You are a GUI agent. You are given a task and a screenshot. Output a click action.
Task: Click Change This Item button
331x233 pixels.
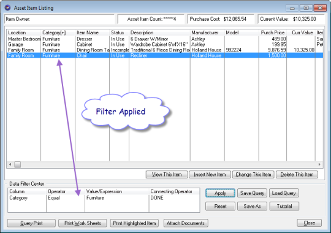(x=253, y=175)
